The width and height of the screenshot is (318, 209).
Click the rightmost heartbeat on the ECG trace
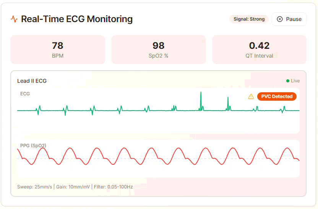(x=283, y=110)
